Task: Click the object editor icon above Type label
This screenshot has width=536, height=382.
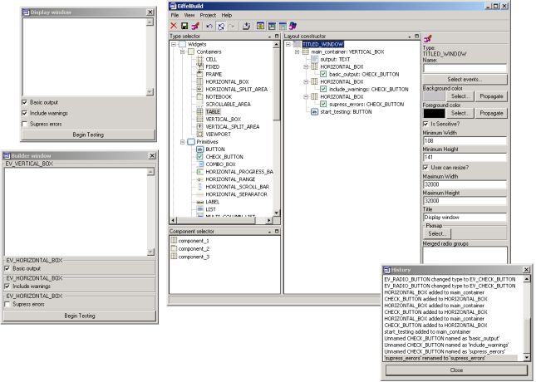Action: coord(428,38)
